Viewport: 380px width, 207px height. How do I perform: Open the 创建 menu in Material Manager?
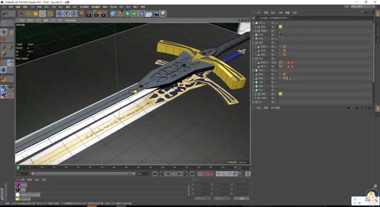tap(22, 180)
